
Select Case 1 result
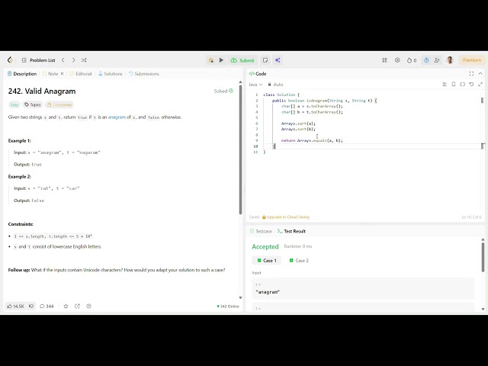click(x=267, y=261)
